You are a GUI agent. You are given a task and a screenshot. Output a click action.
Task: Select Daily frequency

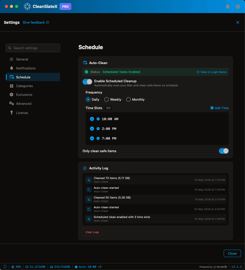click(x=92, y=99)
